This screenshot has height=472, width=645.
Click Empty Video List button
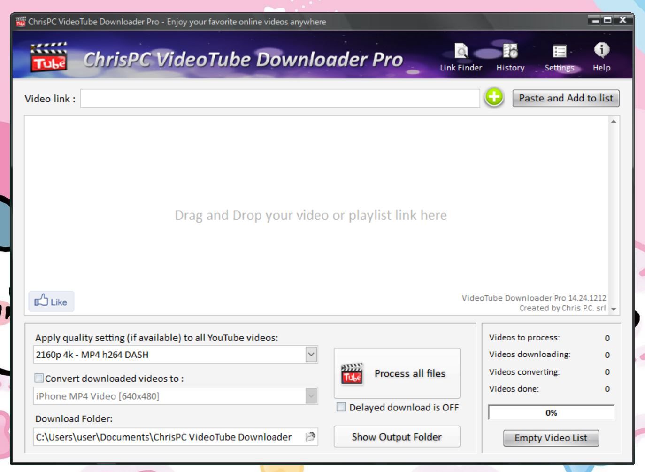coord(551,438)
